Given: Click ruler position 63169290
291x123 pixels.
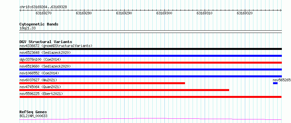Looking at the screenshot, I should click(x=124, y=13).
